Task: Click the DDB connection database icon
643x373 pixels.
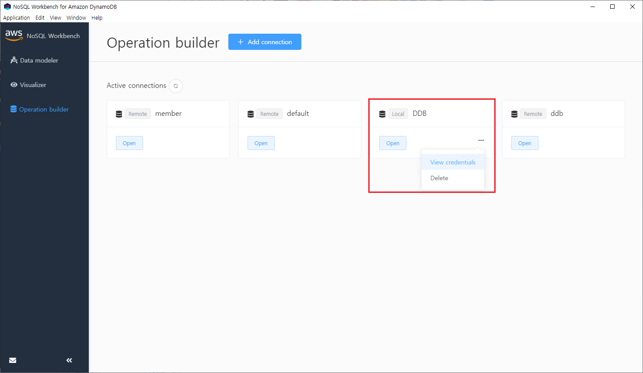Action: (382, 114)
